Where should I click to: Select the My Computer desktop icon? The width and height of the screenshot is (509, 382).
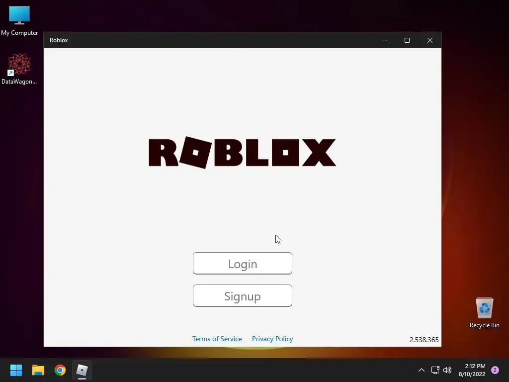pyautogui.click(x=19, y=21)
